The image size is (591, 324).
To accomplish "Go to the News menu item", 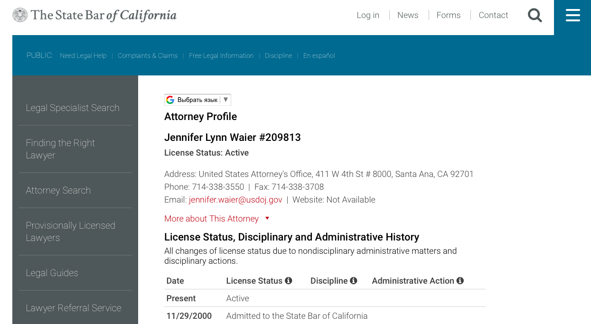I will [x=408, y=15].
